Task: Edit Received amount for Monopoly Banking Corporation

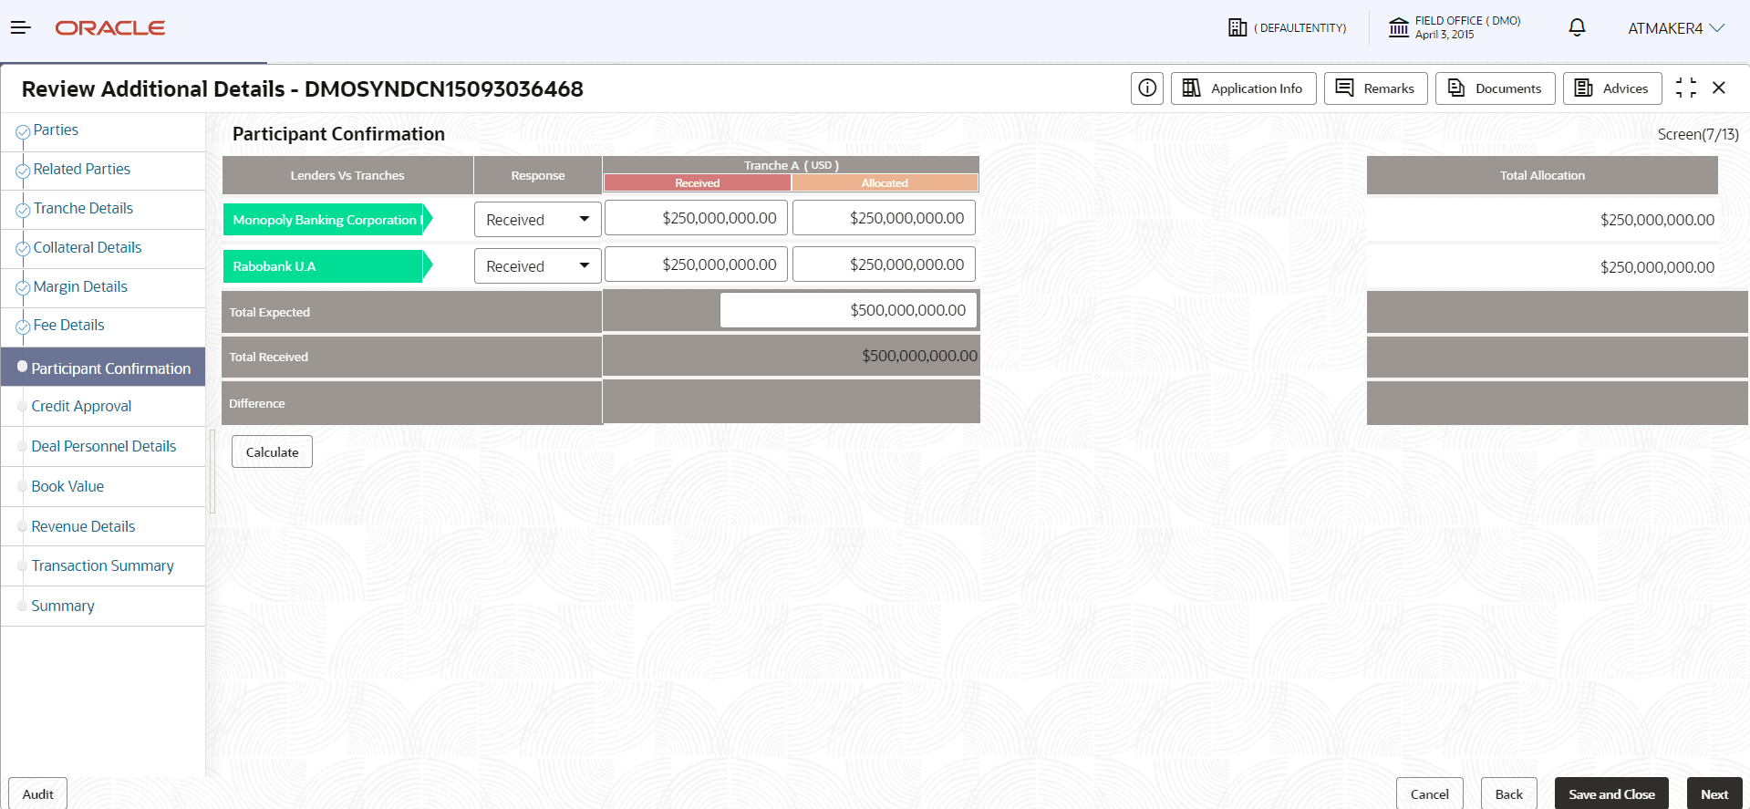Action: (697, 218)
